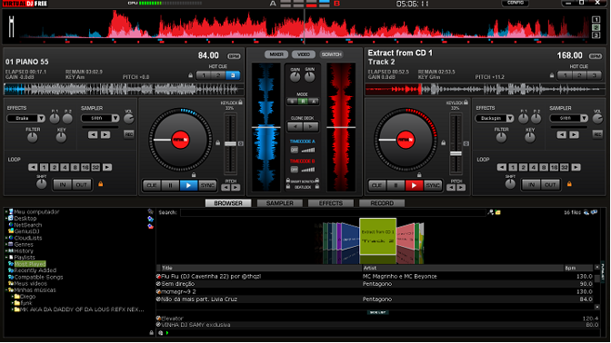This screenshot has width=611, height=343.
Task: Select the track Sem direção
Action: [x=177, y=284]
